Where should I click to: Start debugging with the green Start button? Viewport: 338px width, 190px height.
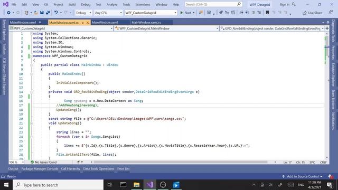click(x=186, y=13)
